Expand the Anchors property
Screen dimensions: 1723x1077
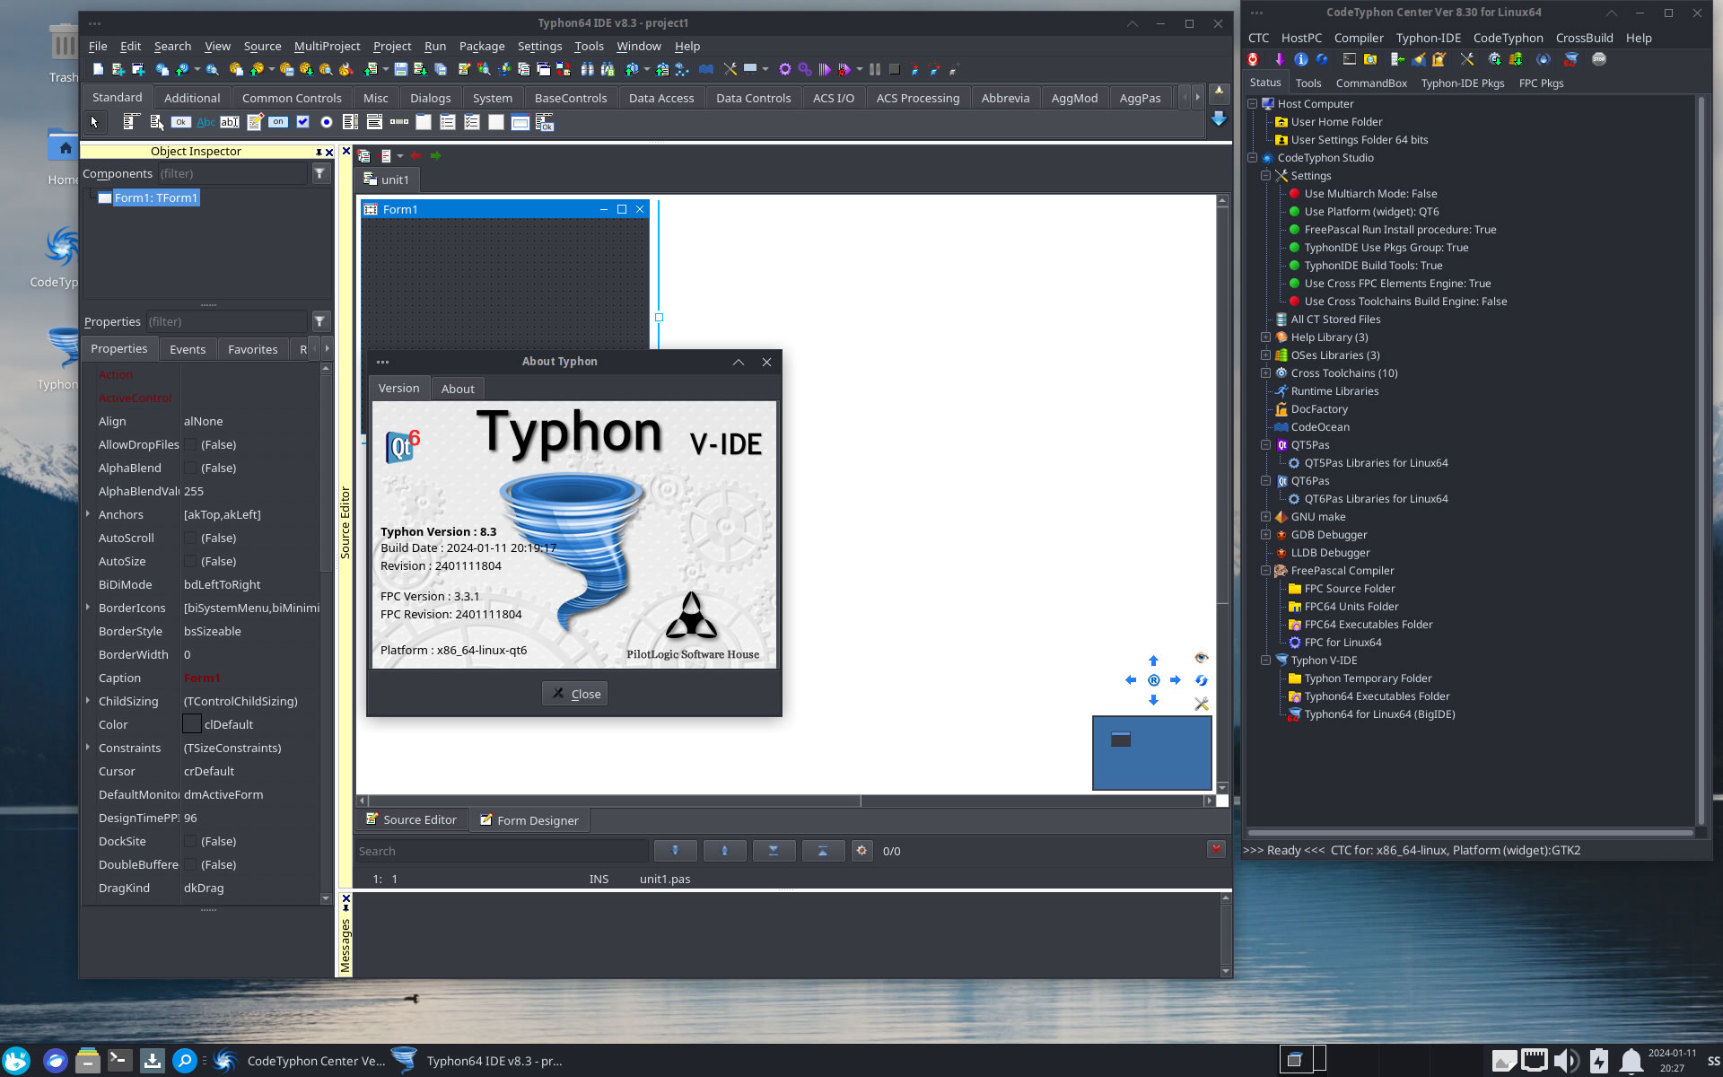pos(88,514)
